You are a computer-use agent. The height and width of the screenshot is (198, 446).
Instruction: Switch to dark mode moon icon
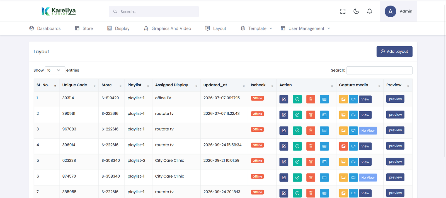[x=356, y=11]
